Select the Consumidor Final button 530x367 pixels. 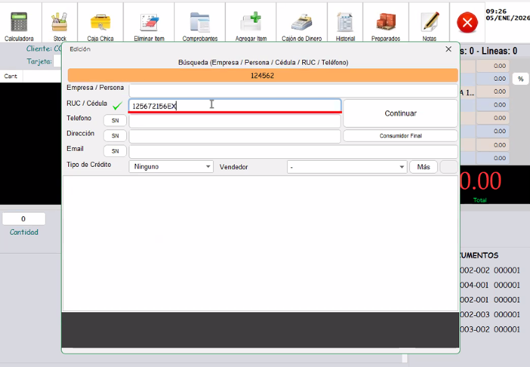(x=400, y=136)
